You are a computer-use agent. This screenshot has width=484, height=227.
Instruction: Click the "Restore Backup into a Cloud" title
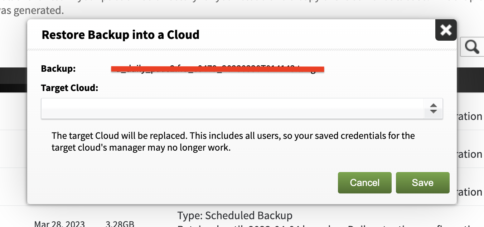click(x=121, y=35)
